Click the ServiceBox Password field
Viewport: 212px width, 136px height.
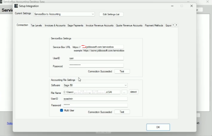pos(96,65)
